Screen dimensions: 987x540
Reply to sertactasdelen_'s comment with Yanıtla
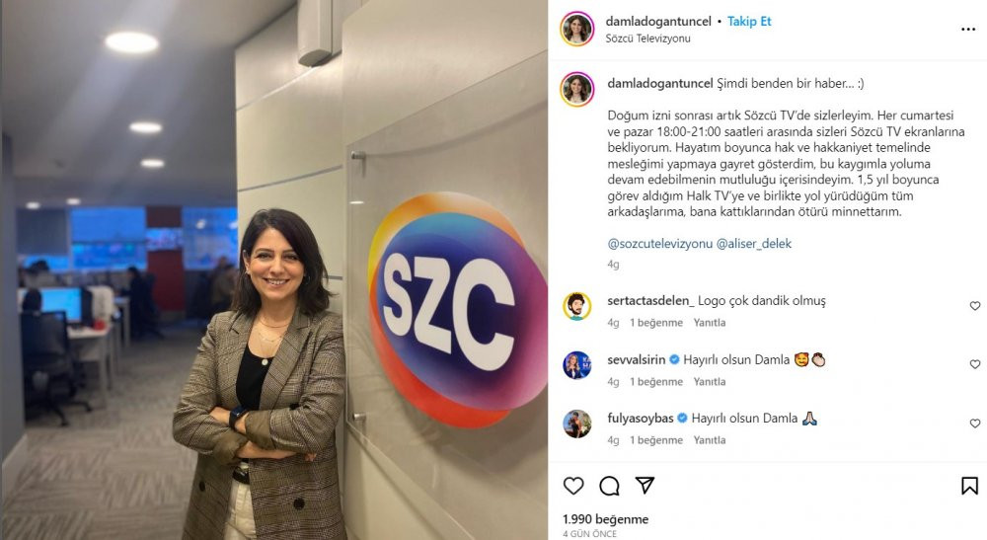(710, 323)
